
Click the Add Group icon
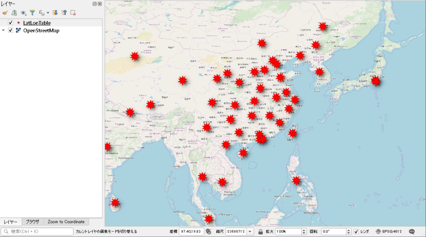(14, 13)
